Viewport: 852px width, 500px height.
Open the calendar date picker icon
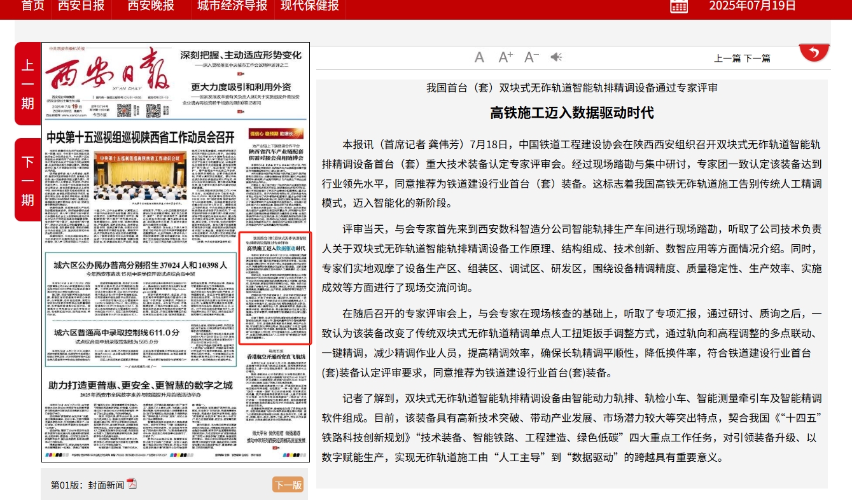coord(679,6)
